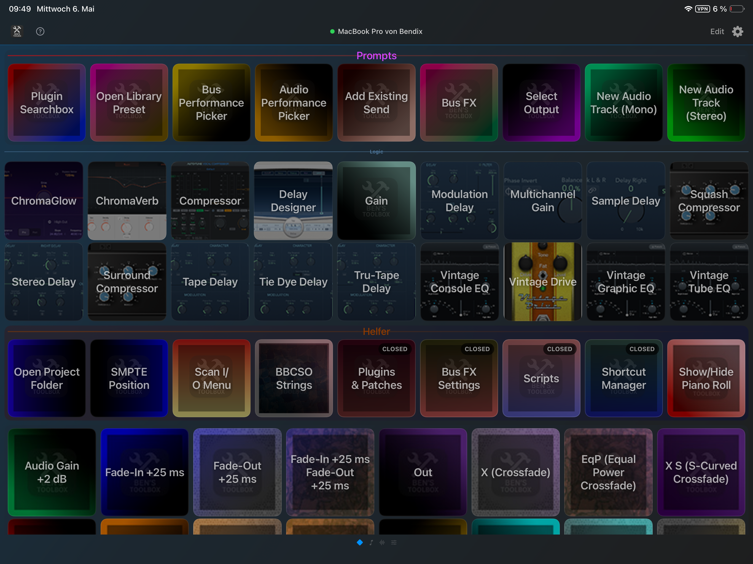Tap the SMPTE Position tile
The height and width of the screenshot is (564, 753).
(x=129, y=378)
